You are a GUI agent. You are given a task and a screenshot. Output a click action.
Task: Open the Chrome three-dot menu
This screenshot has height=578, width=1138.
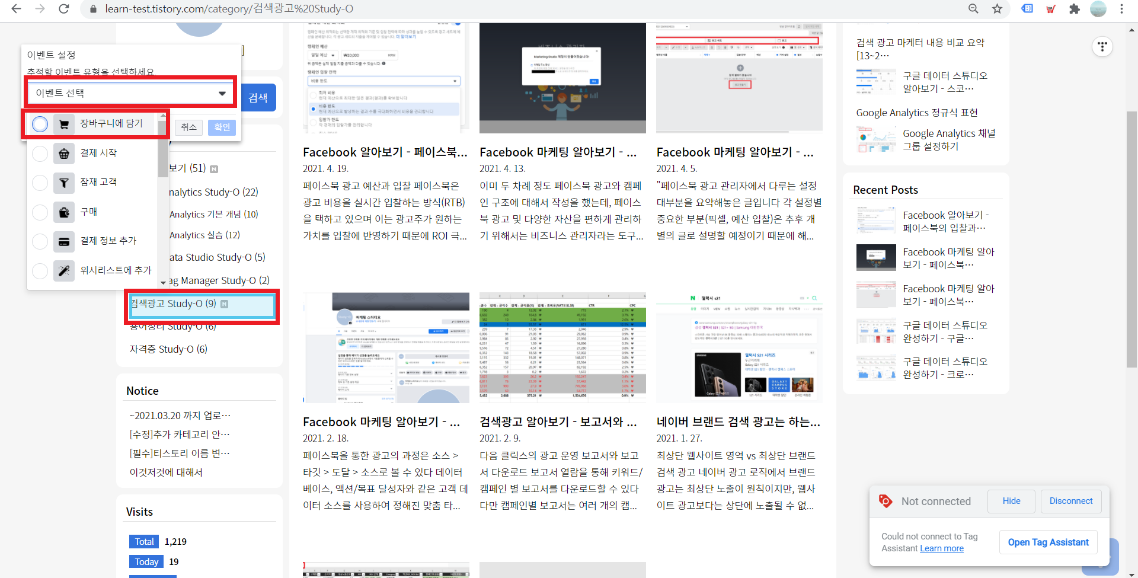click(1121, 9)
